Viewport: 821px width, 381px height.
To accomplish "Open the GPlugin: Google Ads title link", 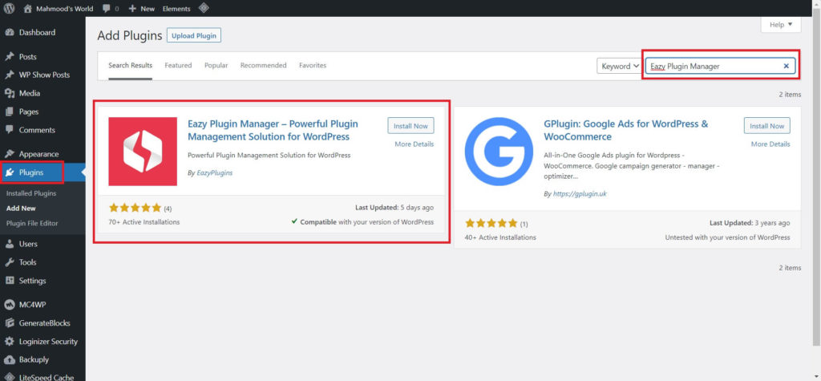I will [x=626, y=131].
